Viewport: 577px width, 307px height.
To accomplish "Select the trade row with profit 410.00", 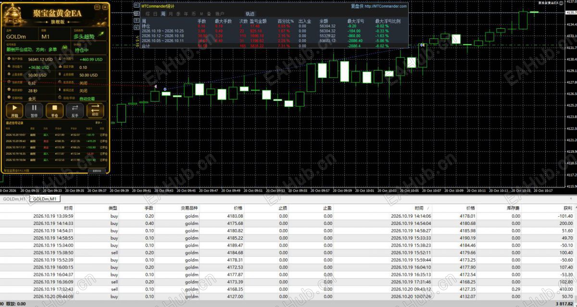I will click(287, 289).
